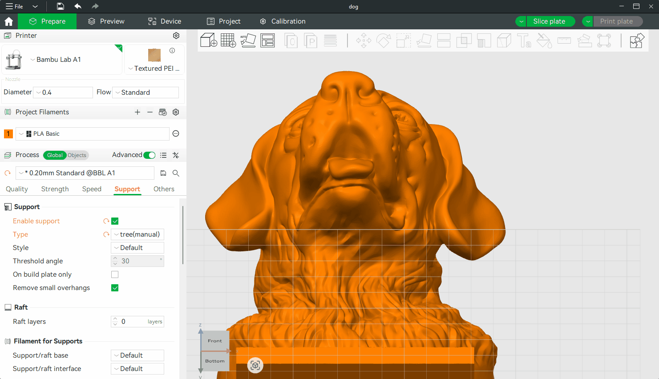Click the compare presets icon
659x379 pixels.
point(176,155)
